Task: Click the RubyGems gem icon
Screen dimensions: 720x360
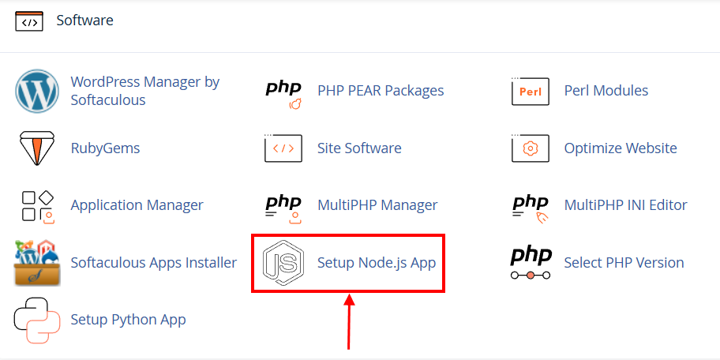Action: coord(37,148)
